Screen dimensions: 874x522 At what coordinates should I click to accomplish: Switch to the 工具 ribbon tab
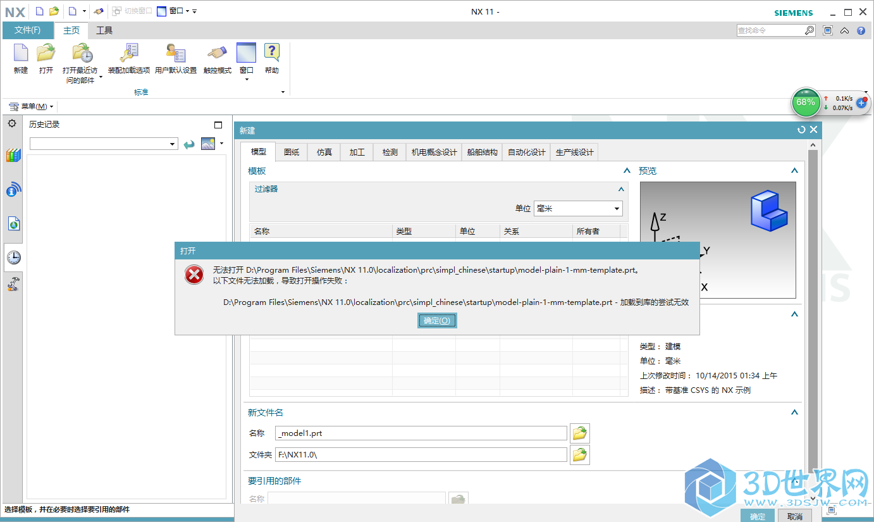(104, 30)
